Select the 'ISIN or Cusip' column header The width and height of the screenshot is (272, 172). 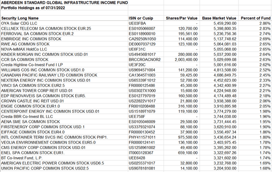(141, 18)
